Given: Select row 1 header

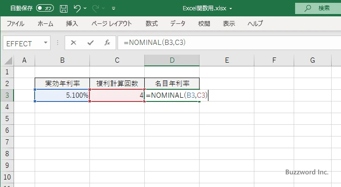Looking at the screenshot, I should 7,72.
